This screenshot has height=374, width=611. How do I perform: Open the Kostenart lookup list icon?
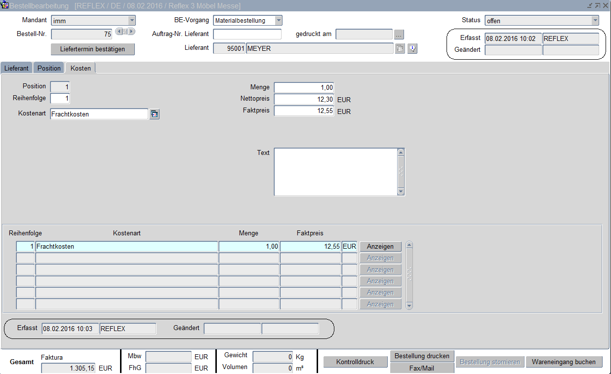pyautogui.click(x=155, y=114)
